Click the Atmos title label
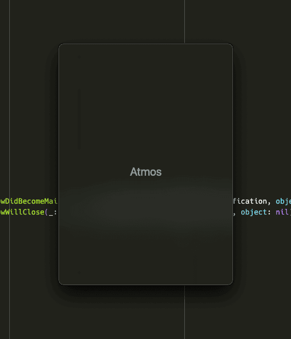 click(146, 172)
